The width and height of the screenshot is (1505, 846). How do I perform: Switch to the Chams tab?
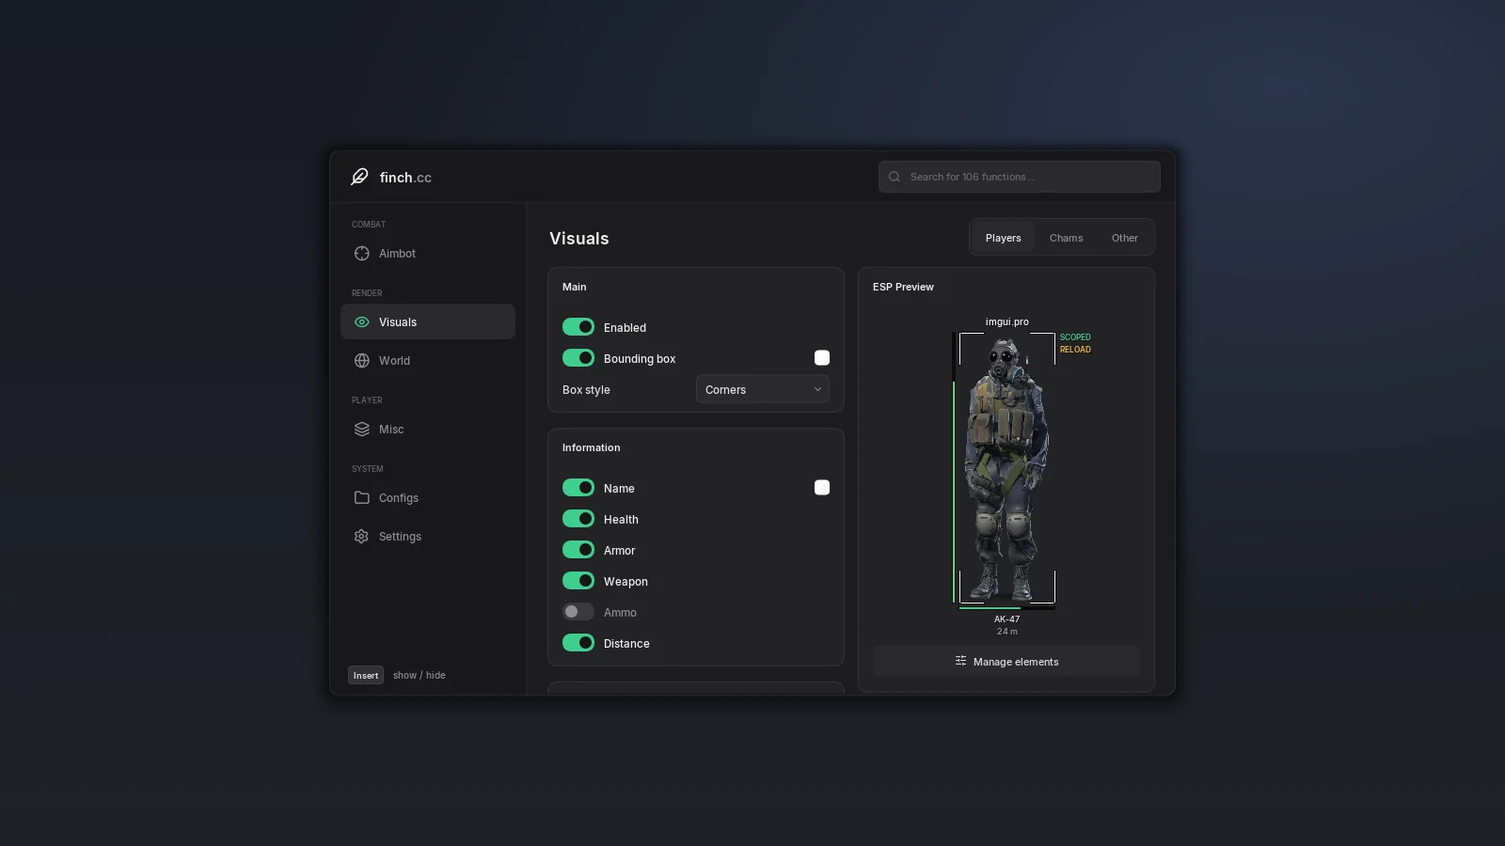point(1066,238)
